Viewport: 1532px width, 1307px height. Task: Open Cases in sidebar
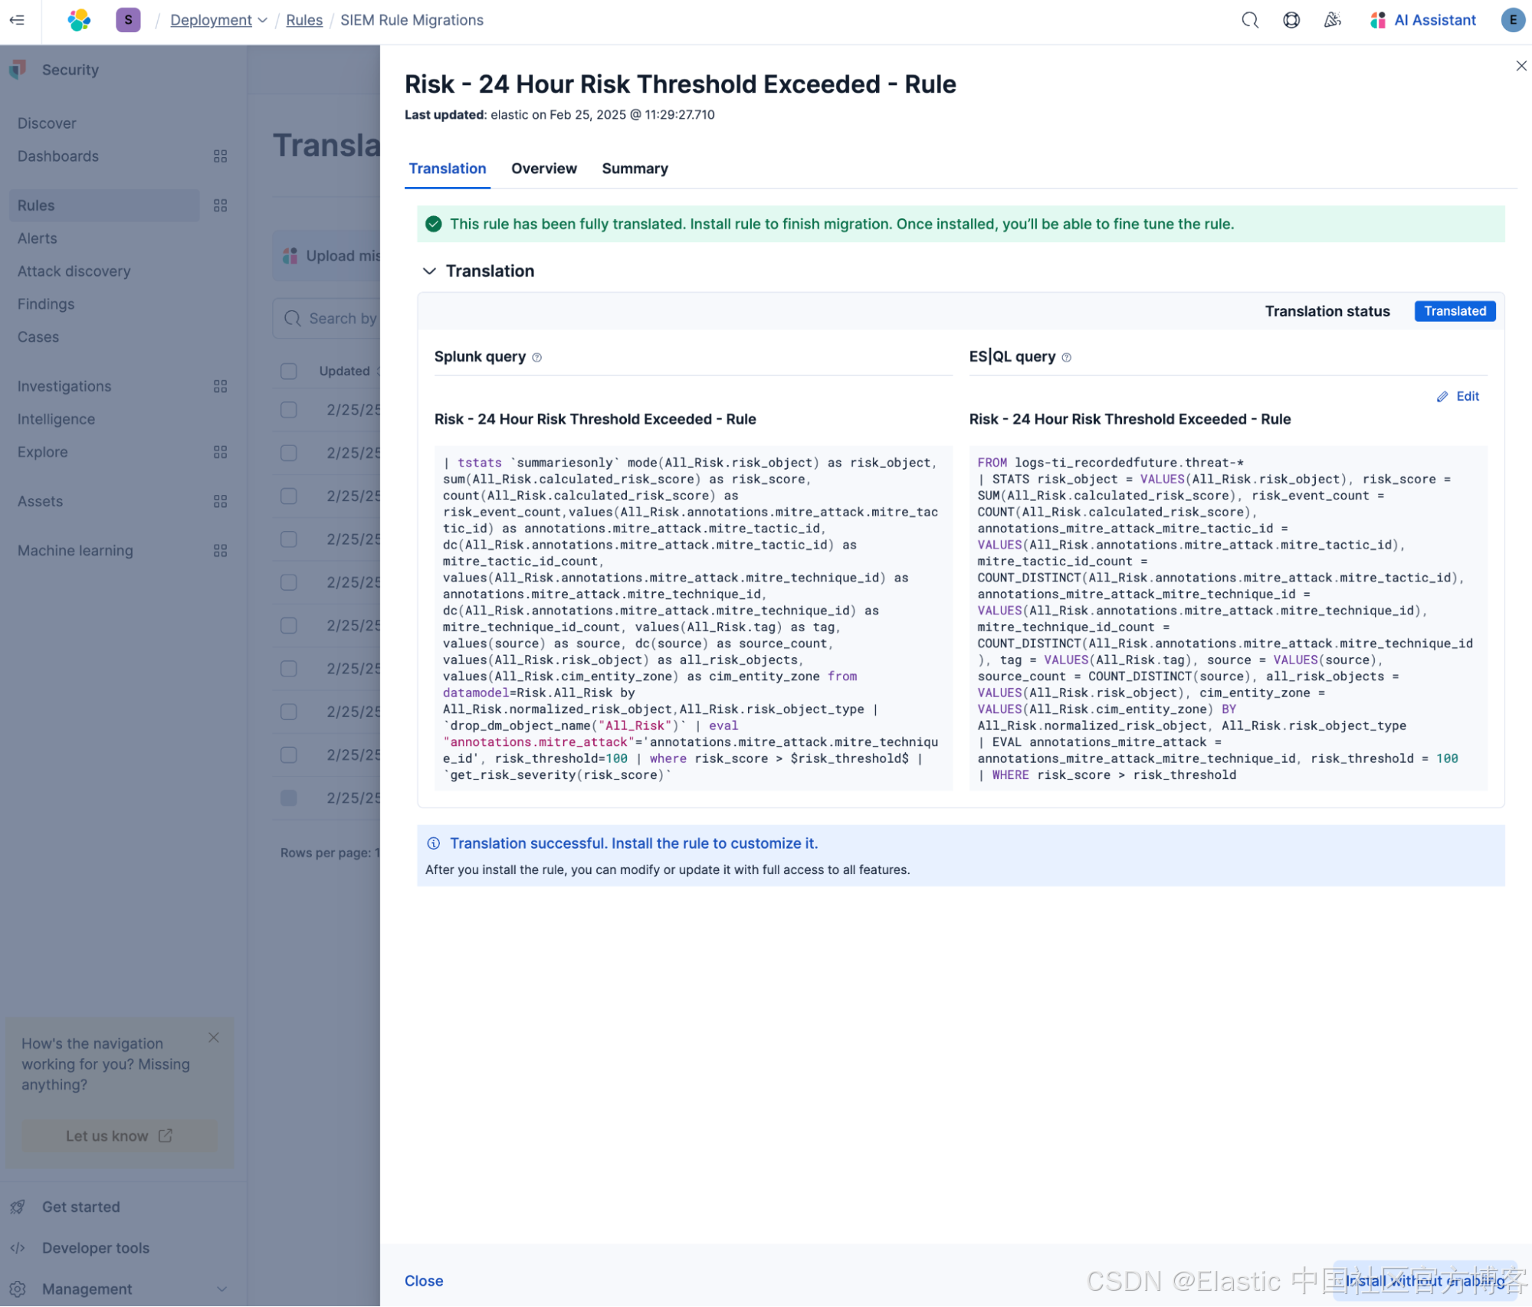tap(38, 337)
